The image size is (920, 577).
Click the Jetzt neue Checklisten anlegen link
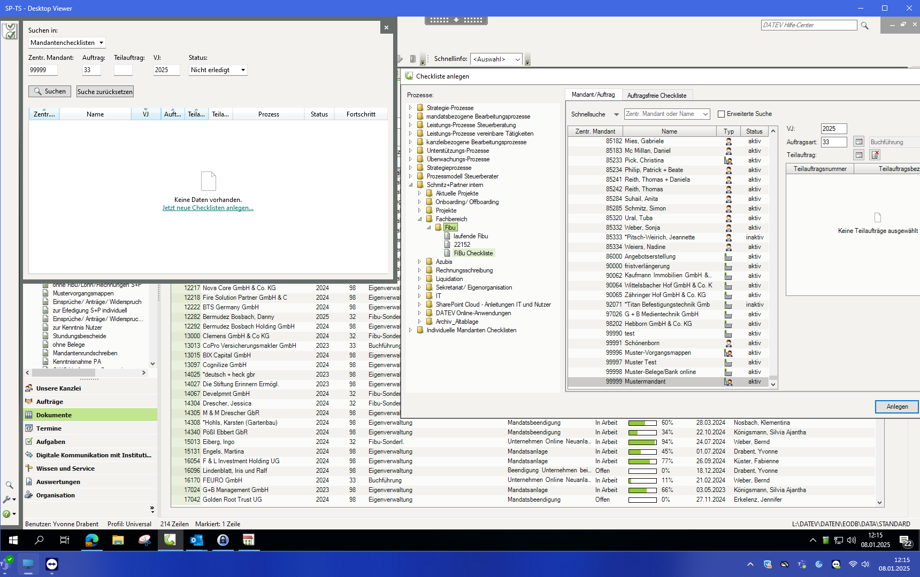click(x=208, y=208)
